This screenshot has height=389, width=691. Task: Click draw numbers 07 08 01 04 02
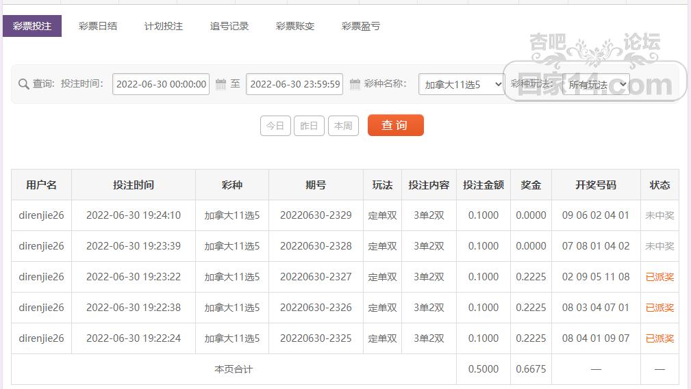point(596,246)
